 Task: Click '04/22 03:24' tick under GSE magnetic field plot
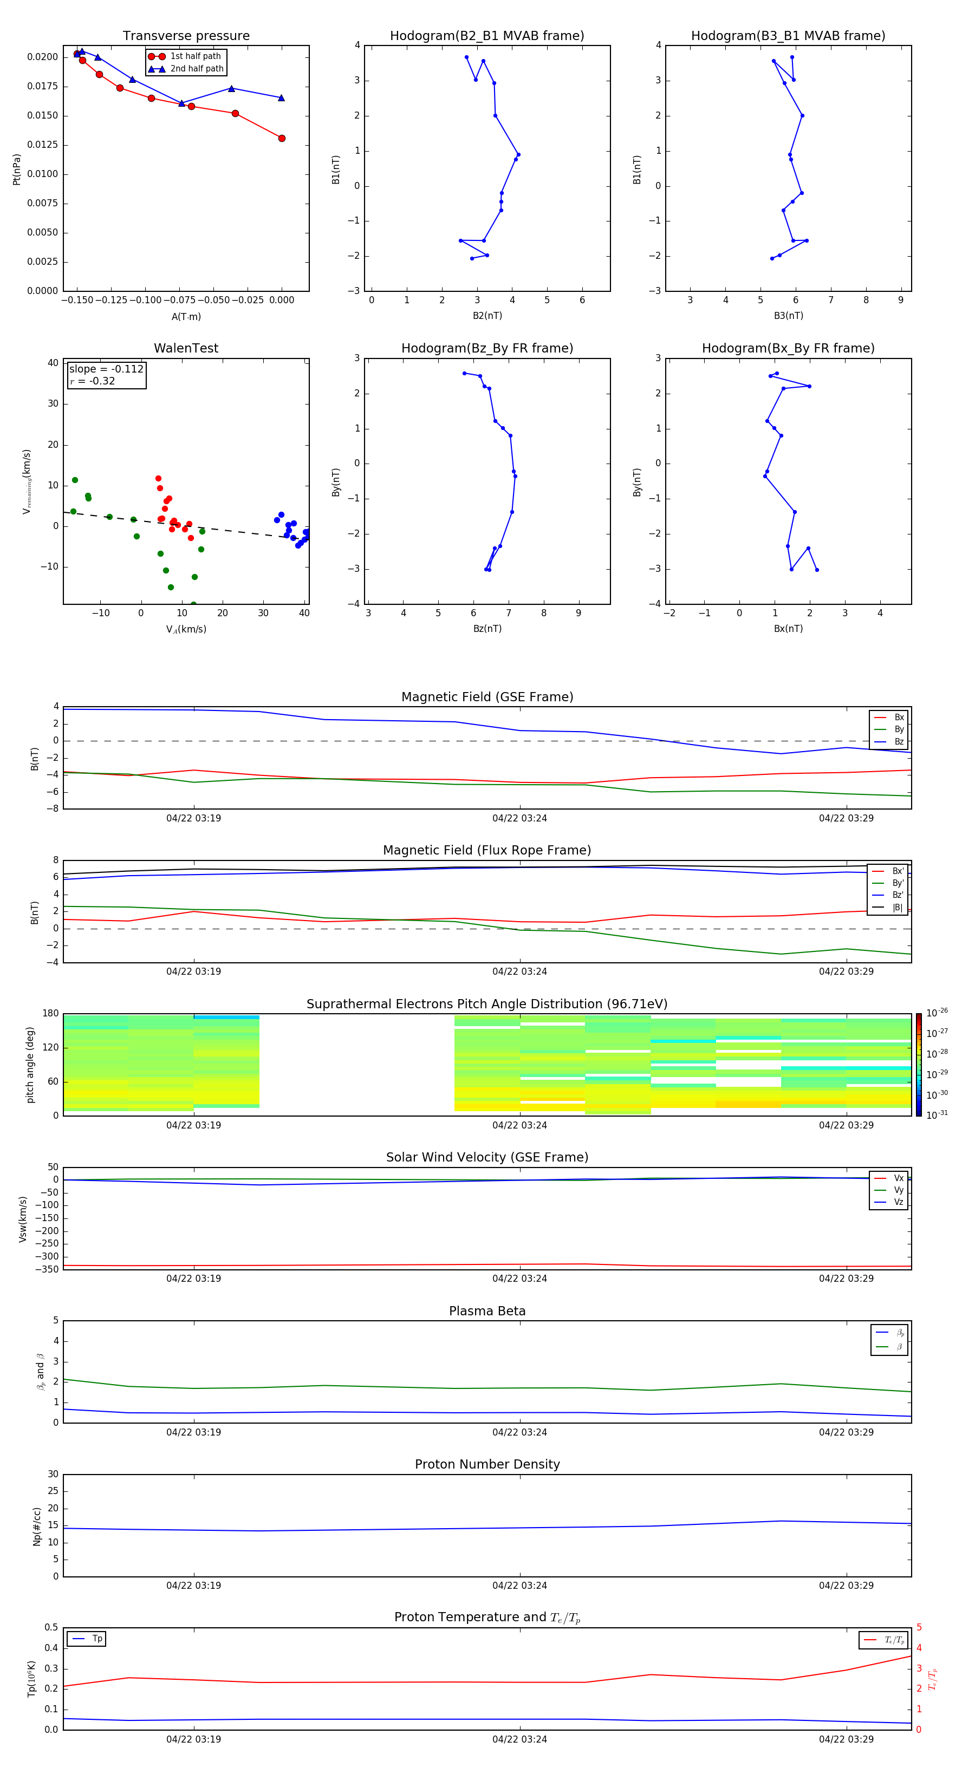click(x=520, y=819)
